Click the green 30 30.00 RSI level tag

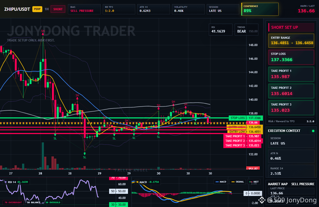[x=119, y=205]
